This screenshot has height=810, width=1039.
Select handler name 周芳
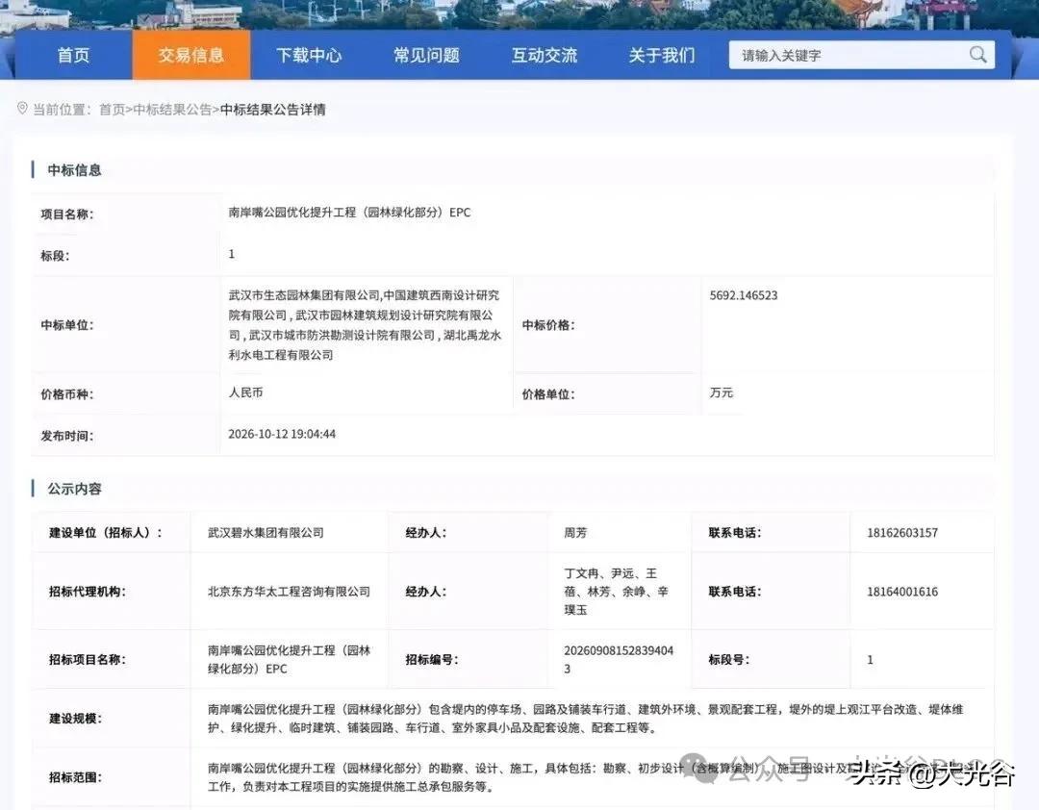point(575,533)
